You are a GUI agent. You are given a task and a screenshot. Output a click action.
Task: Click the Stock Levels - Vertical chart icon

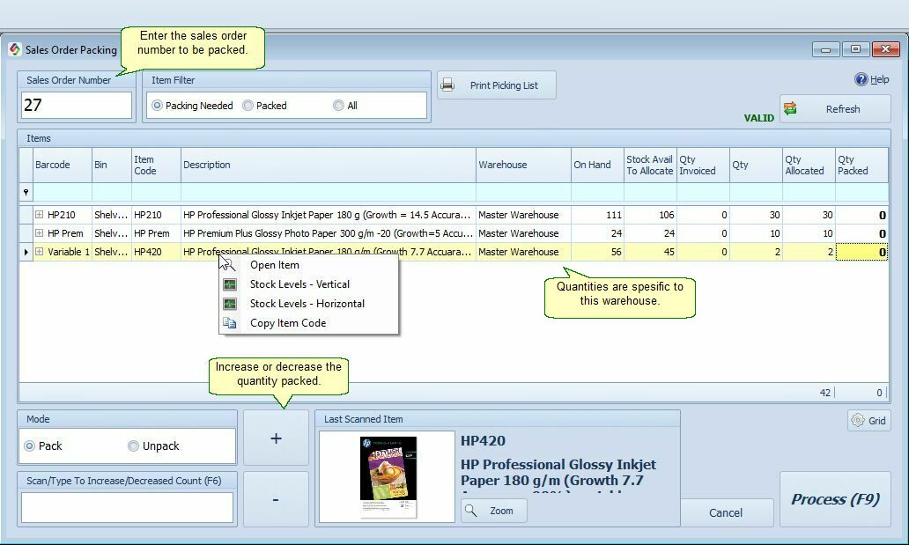click(x=230, y=284)
